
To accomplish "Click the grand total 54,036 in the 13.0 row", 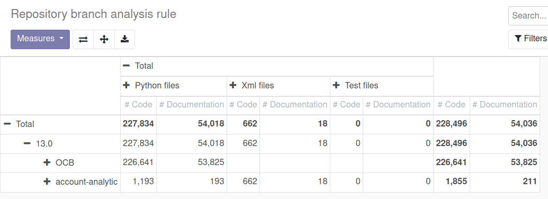I will tap(505, 144).
